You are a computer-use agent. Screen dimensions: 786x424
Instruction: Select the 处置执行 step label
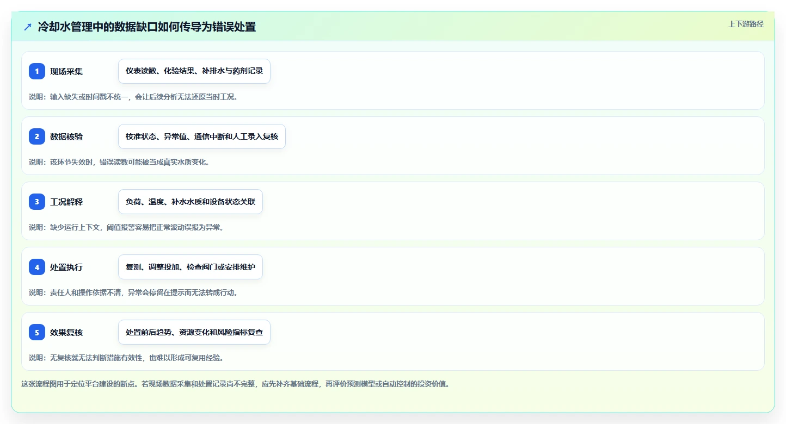point(66,267)
